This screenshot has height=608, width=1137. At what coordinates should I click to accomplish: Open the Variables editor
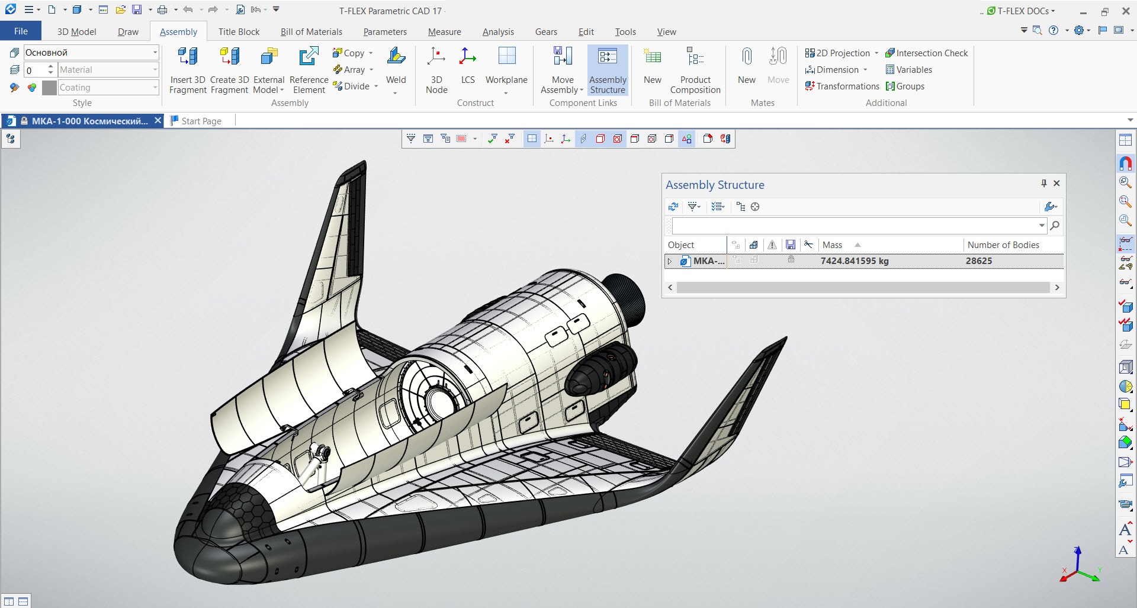tap(908, 70)
